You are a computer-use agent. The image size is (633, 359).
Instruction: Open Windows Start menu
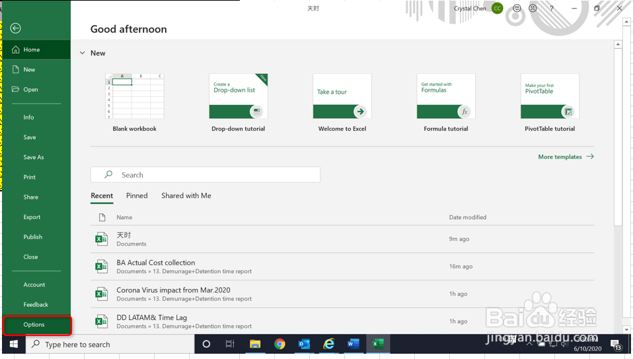point(14,344)
